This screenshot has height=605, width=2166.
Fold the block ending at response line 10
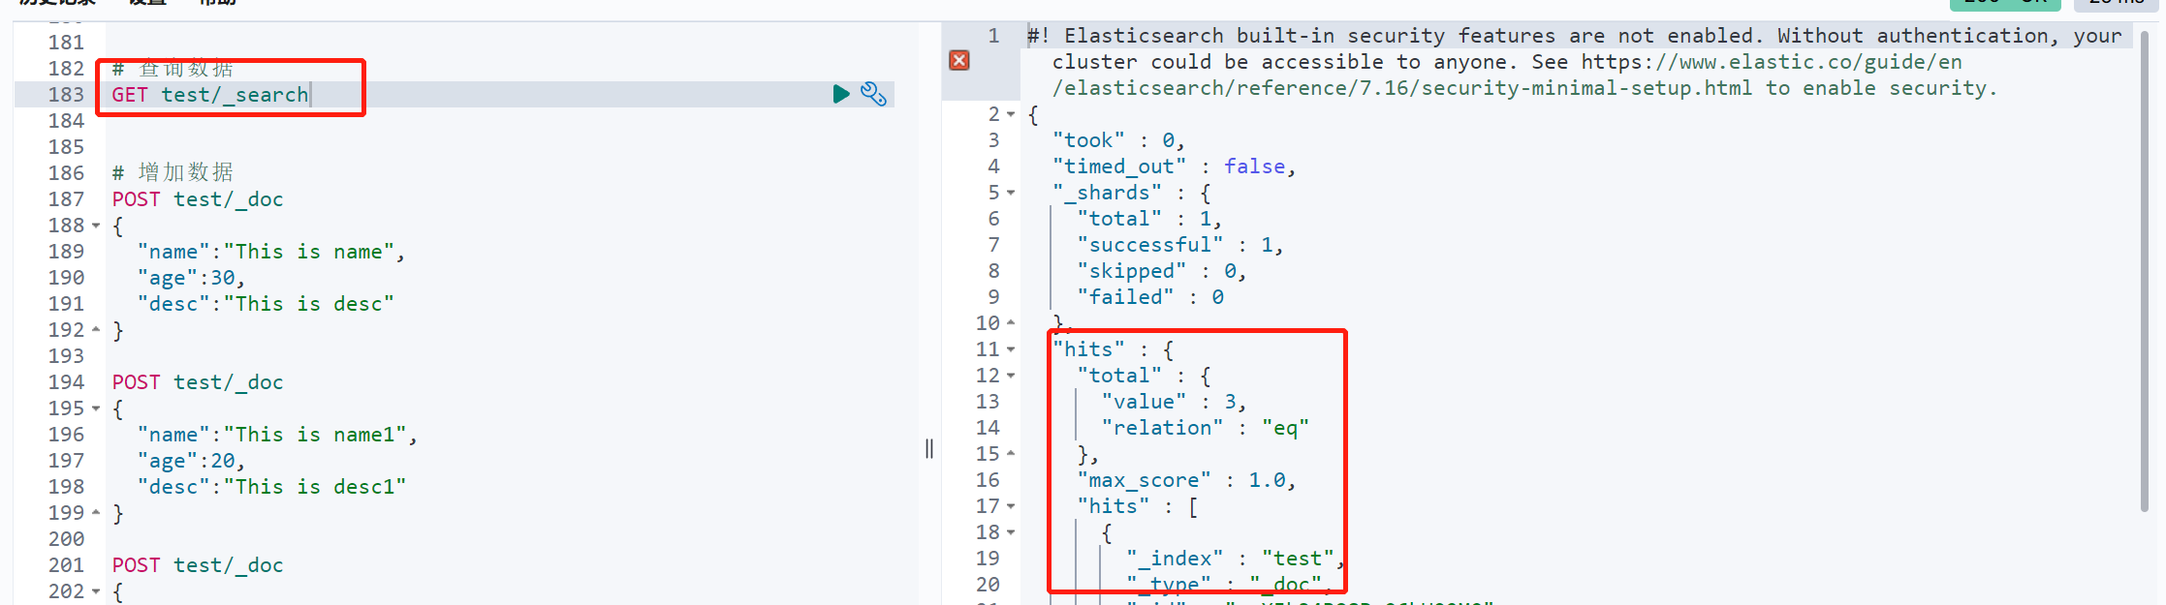(x=1011, y=323)
